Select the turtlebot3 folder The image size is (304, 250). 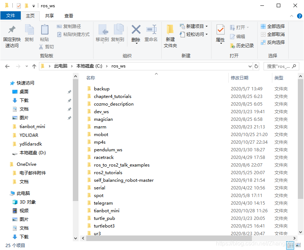[x=104, y=226]
